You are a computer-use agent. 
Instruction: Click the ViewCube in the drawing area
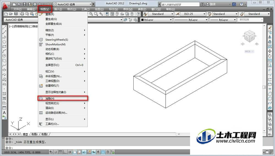click(249, 37)
